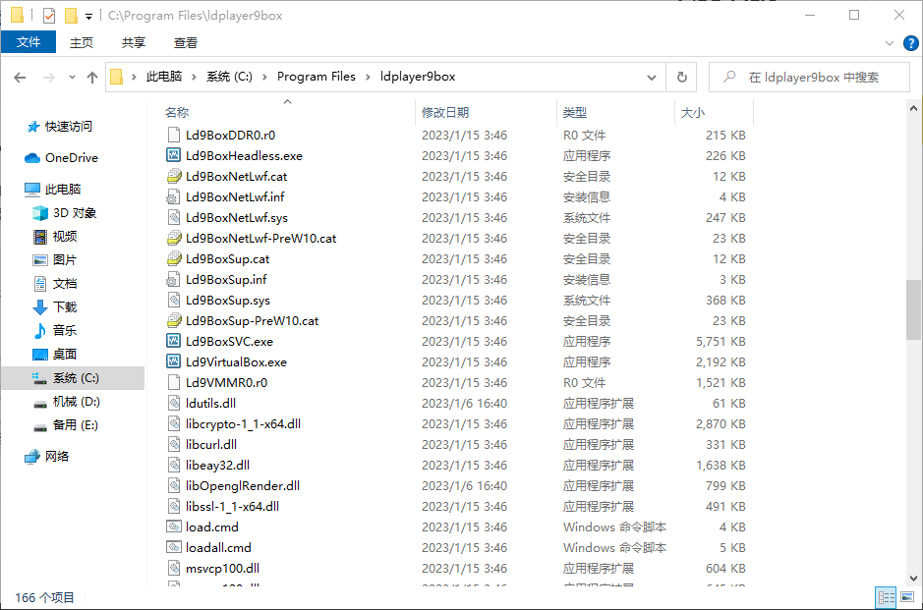The height and width of the screenshot is (610, 923).
Task: Switch to large icons view in status bar
Action: tap(907, 597)
